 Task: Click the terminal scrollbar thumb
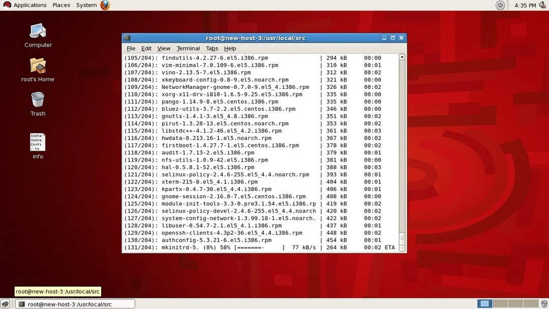(402, 238)
